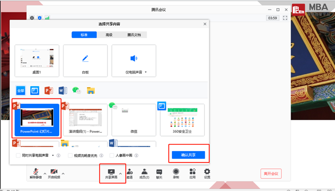Select the 桌面1 desktop thumbnail
Viewport: 335px width, 191px height.
tap(37, 60)
